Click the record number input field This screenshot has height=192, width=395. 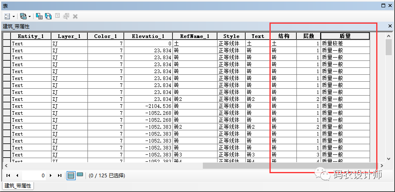(x=35, y=175)
